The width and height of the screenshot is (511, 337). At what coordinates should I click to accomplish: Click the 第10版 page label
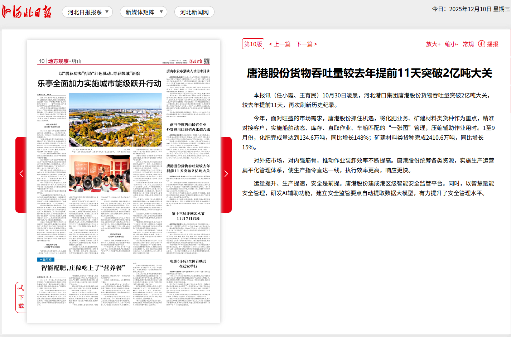(x=252, y=44)
